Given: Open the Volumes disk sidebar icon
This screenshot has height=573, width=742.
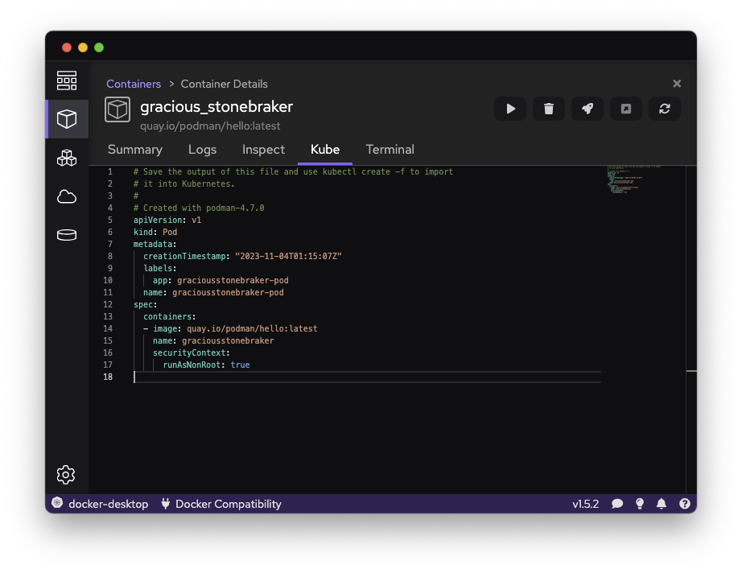Looking at the screenshot, I should 66,235.
